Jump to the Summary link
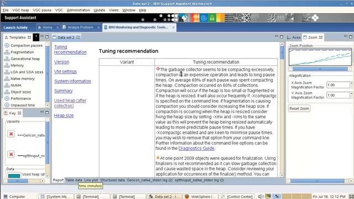The width and height of the screenshot is (354, 199). [x=63, y=91]
